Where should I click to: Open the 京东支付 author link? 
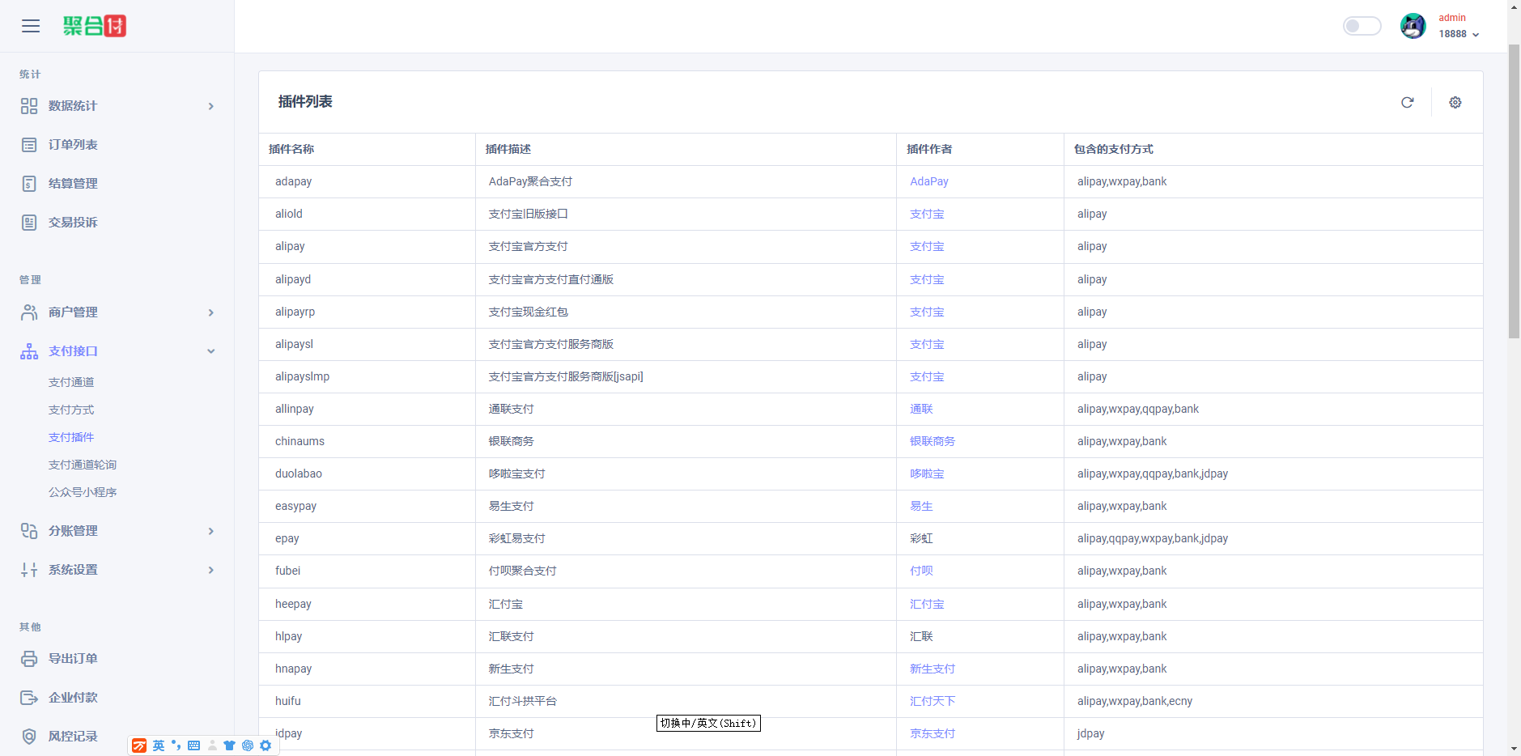931,733
